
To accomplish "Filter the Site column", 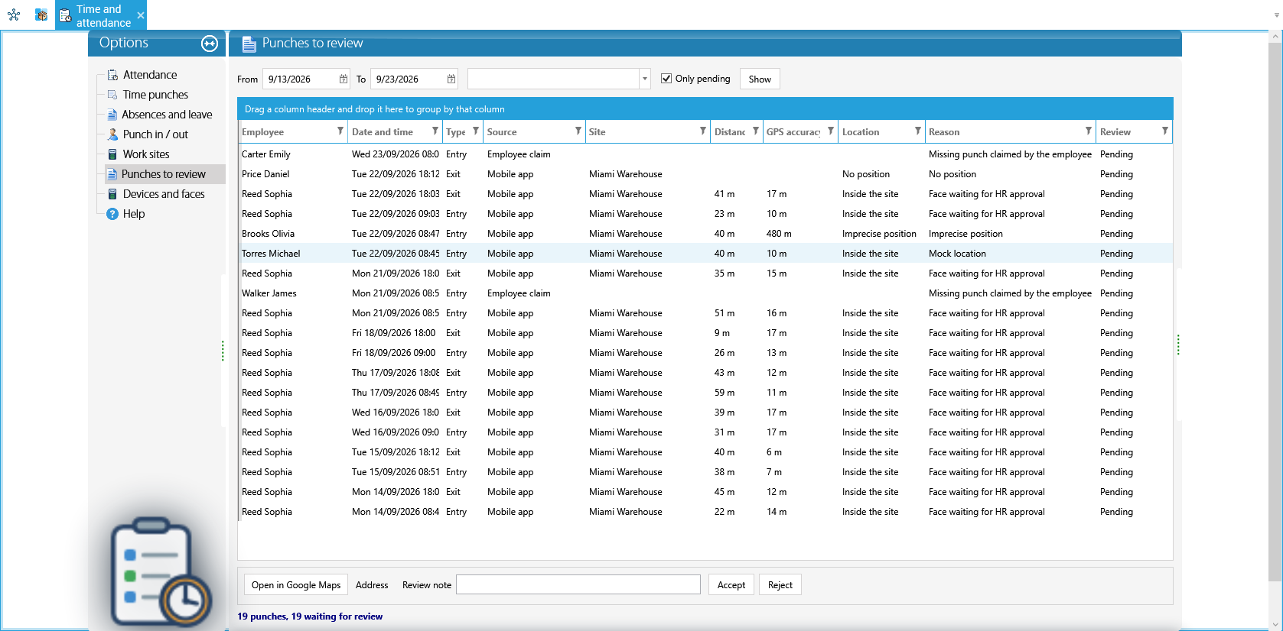I will 703,131.
